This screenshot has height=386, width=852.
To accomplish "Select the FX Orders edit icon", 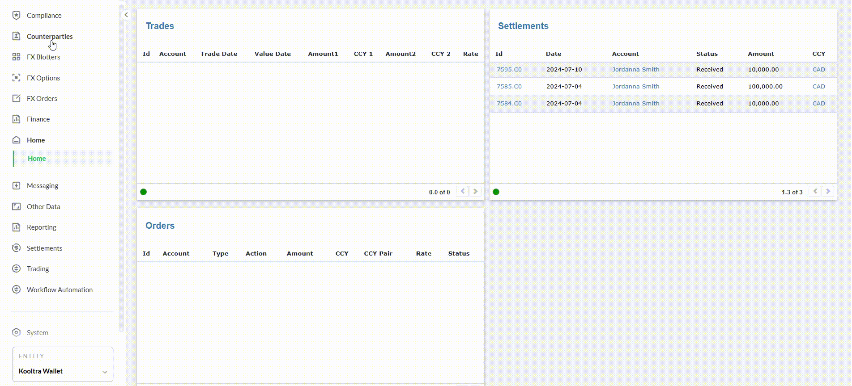I will tap(17, 98).
